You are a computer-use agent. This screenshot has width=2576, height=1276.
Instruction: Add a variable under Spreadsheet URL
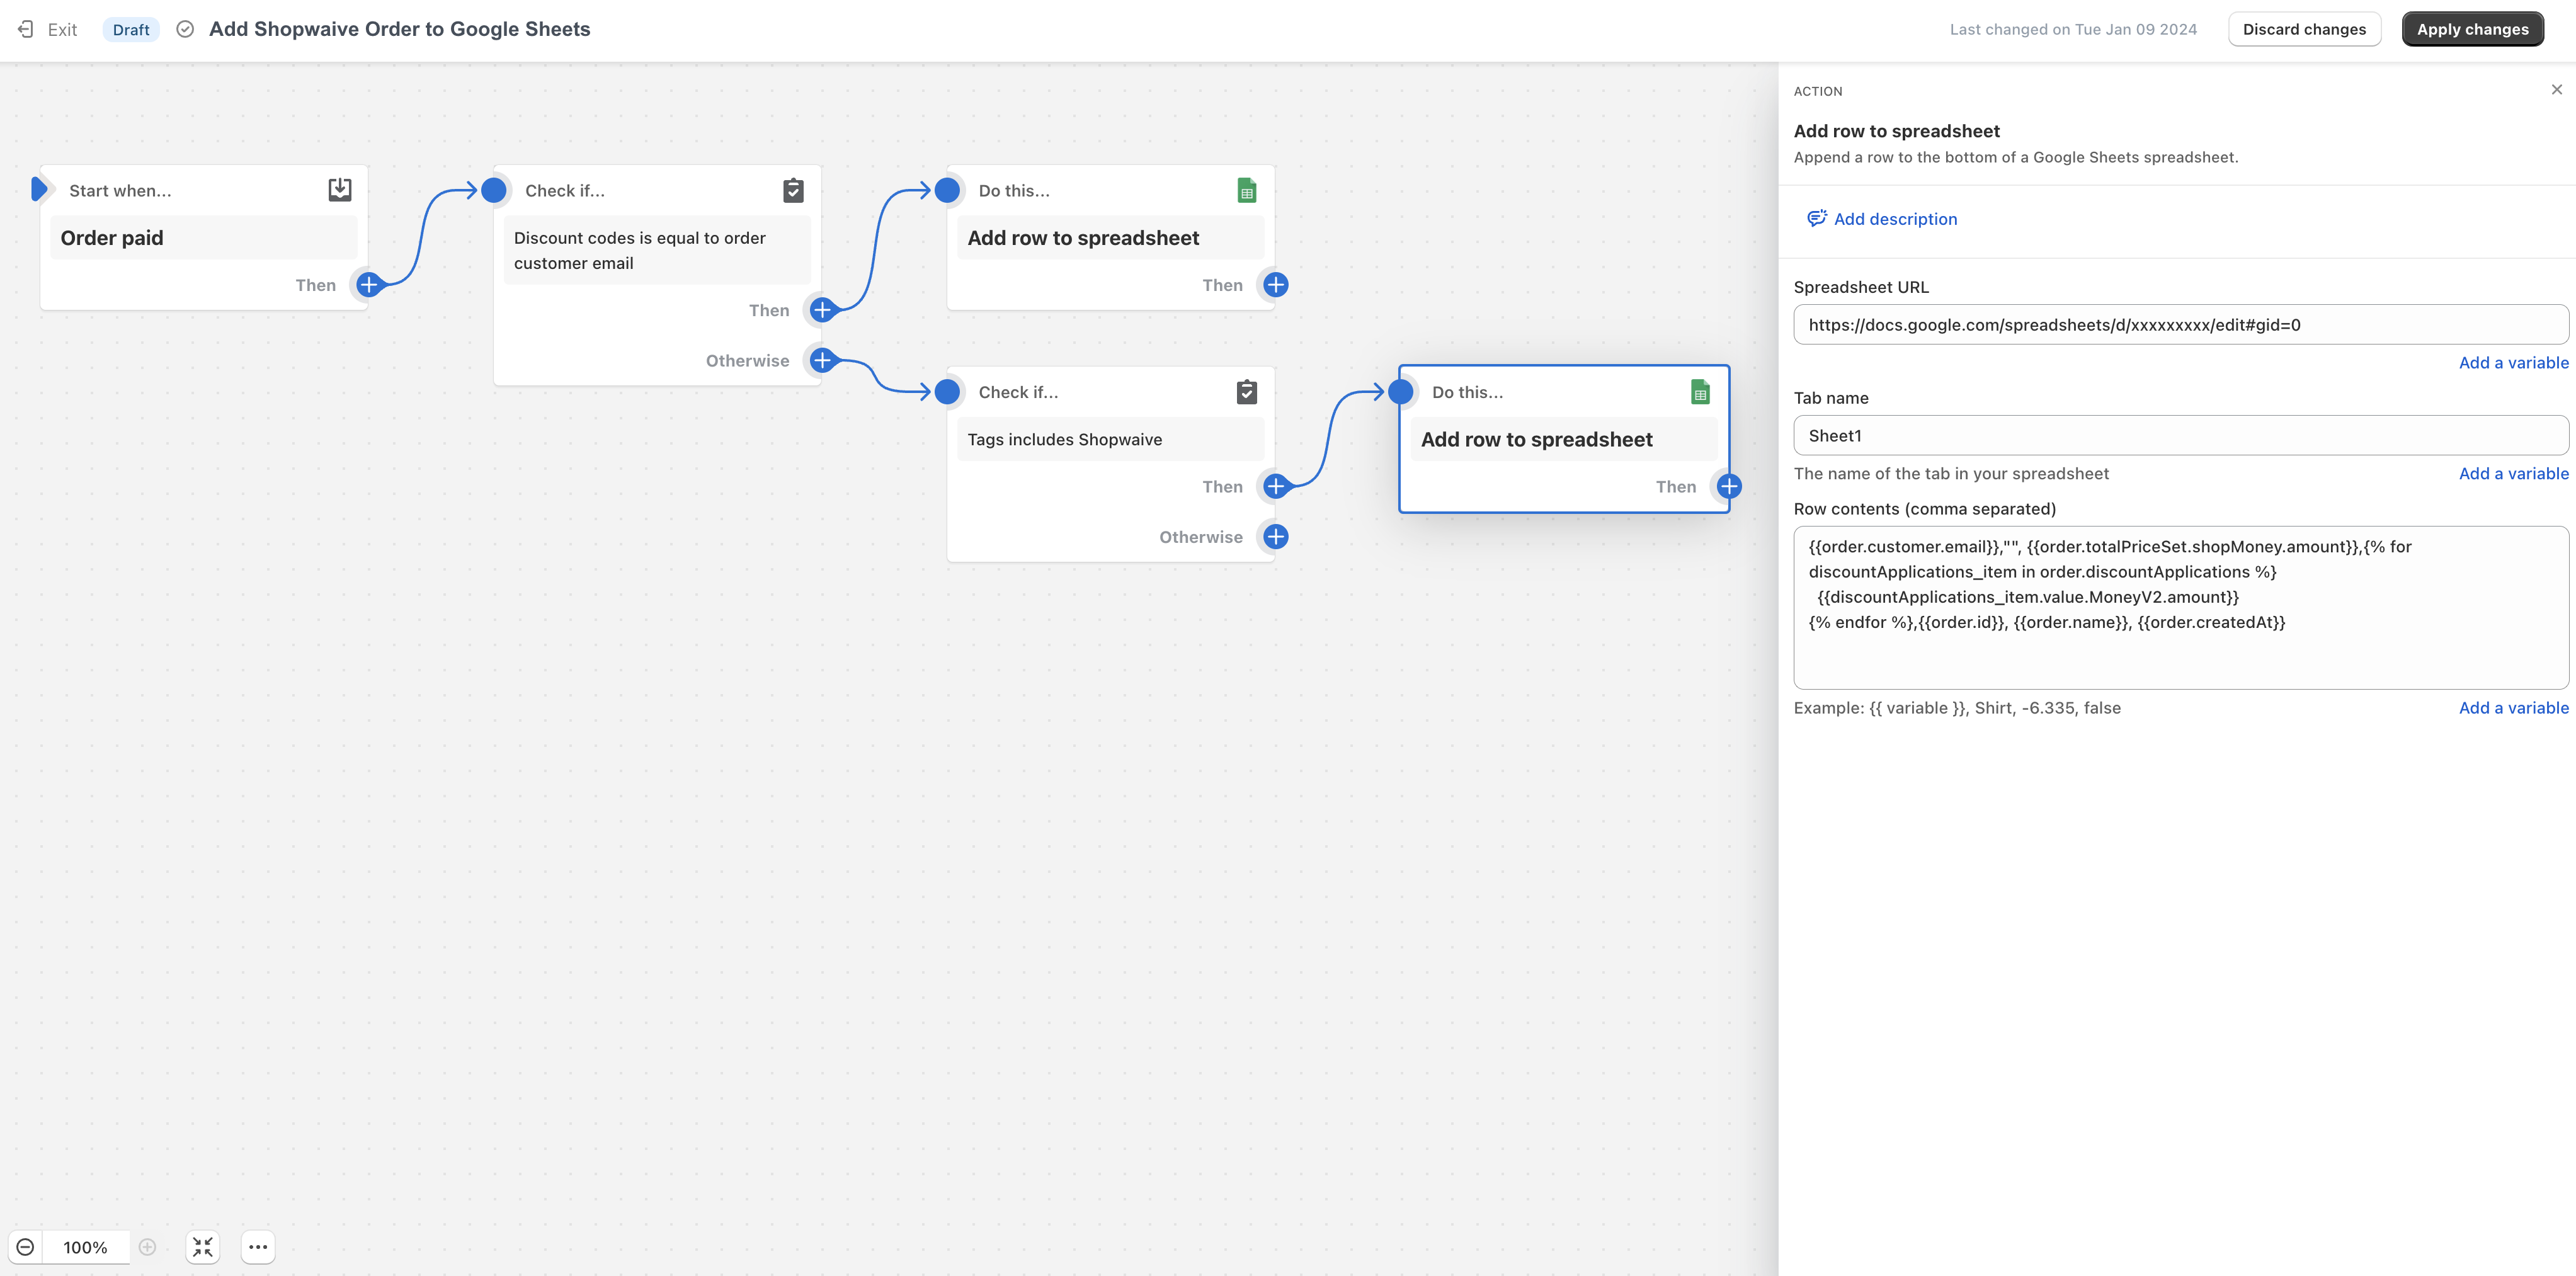pos(2513,363)
